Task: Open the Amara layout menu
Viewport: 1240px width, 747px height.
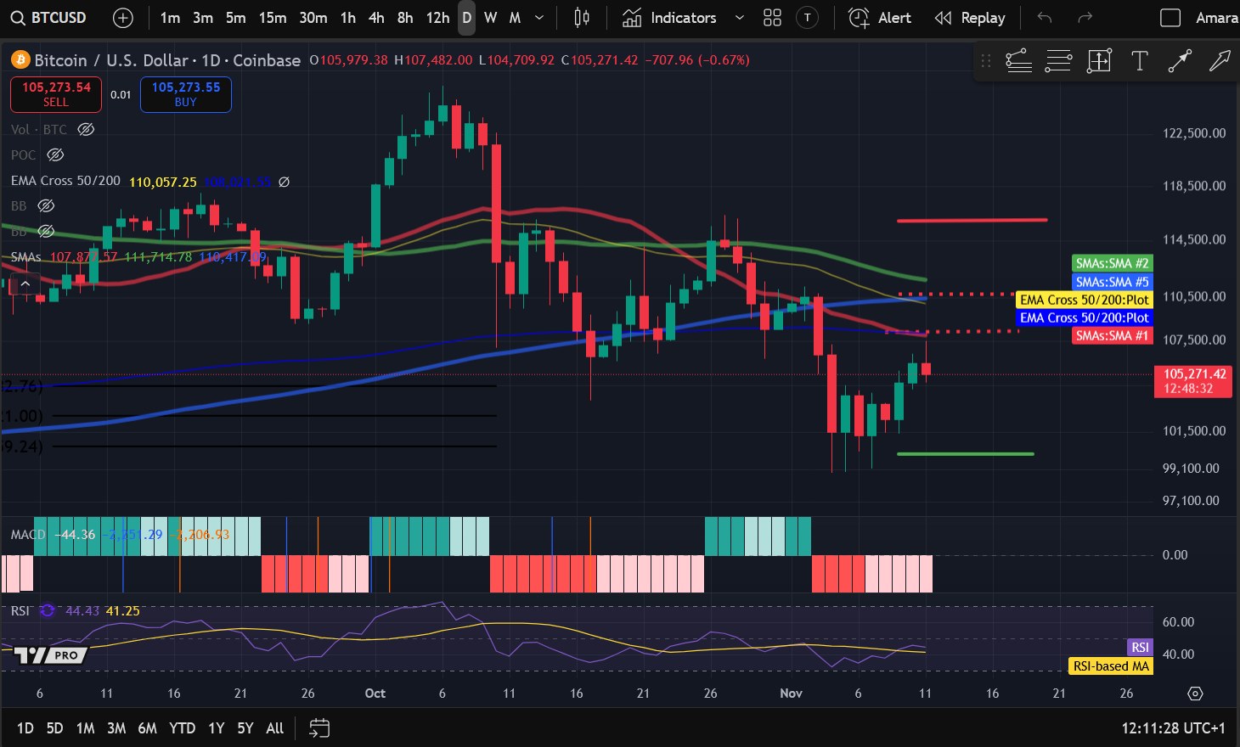Action: click(x=1216, y=18)
